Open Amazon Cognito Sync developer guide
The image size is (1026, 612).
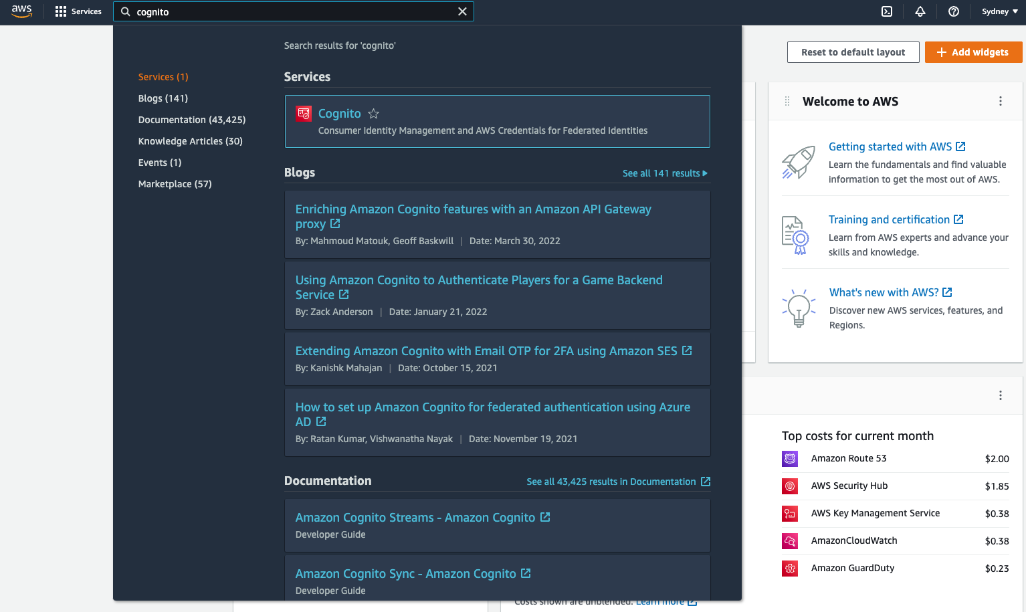pyautogui.click(x=406, y=574)
